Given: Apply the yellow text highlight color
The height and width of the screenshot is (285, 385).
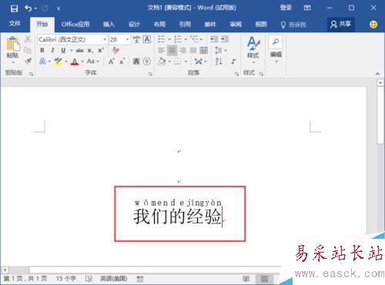Looking at the screenshot, I should 59,62.
